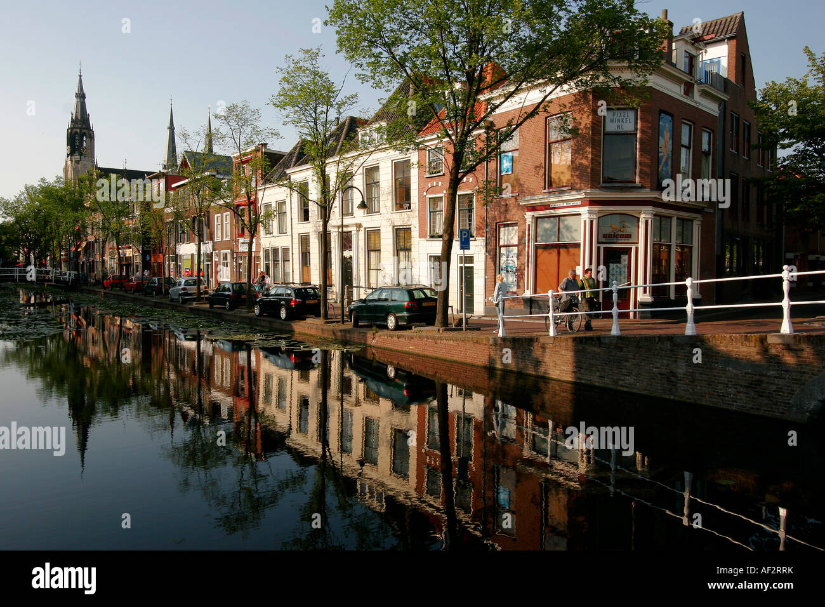Image resolution: width=825 pixels, height=607 pixels.
Task: Click the hanging street lamp head
Action: point(362,204)
